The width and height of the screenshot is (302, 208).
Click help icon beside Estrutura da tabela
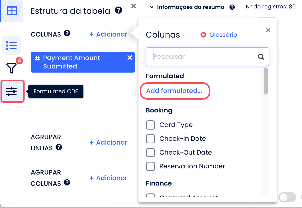118,10
